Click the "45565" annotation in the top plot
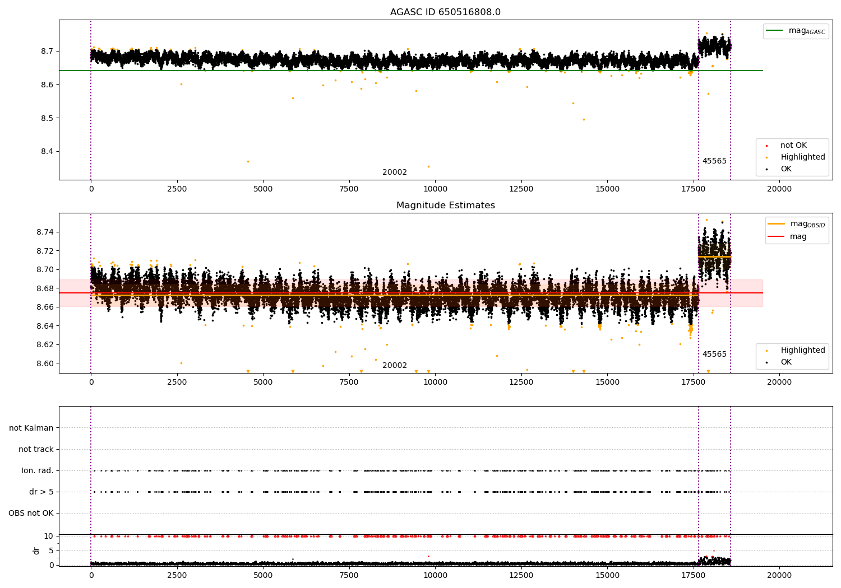The width and height of the screenshot is (841, 588). pyautogui.click(x=714, y=161)
